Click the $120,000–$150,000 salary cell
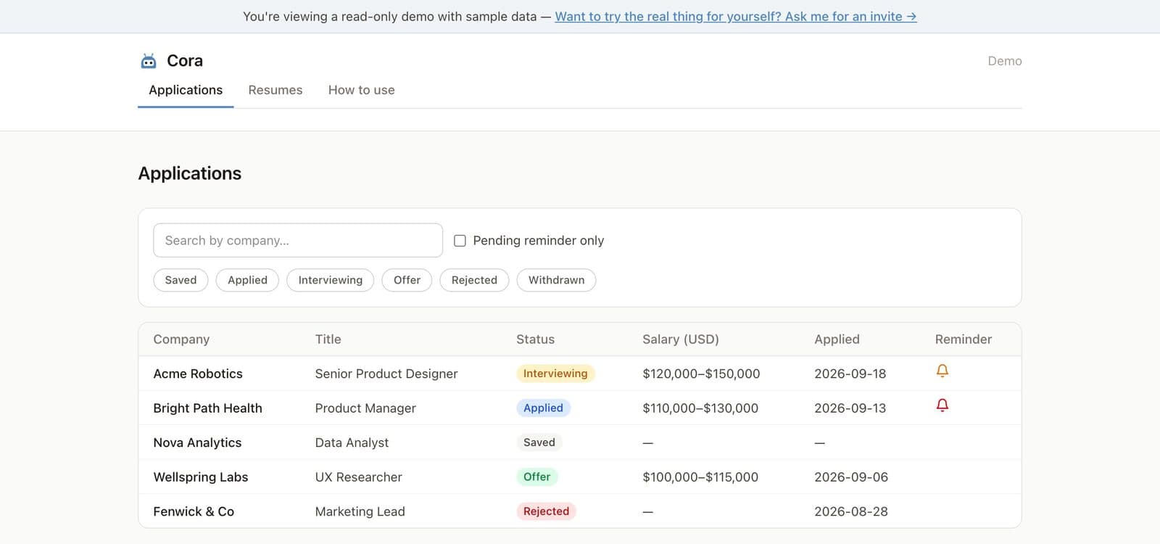Image resolution: width=1160 pixels, height=544 pixels. coord(701,374)
